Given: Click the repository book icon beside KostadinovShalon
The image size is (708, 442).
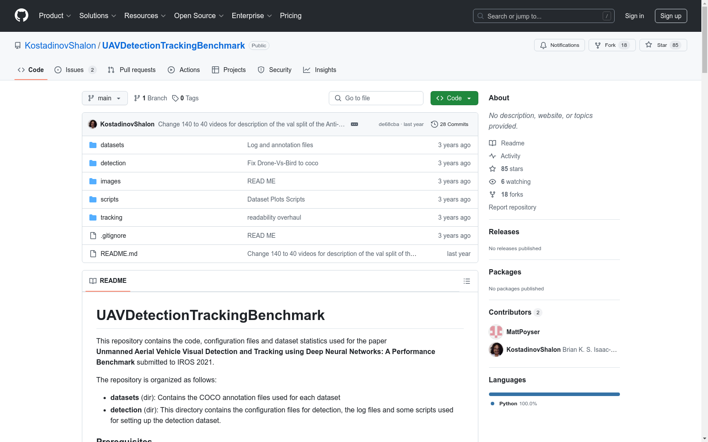Looking at the screenshot, I should 18,46.
